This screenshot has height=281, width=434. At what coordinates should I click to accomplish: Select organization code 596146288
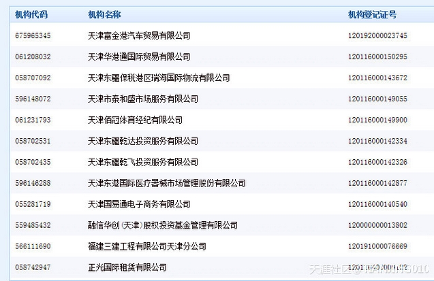point(33,183)
